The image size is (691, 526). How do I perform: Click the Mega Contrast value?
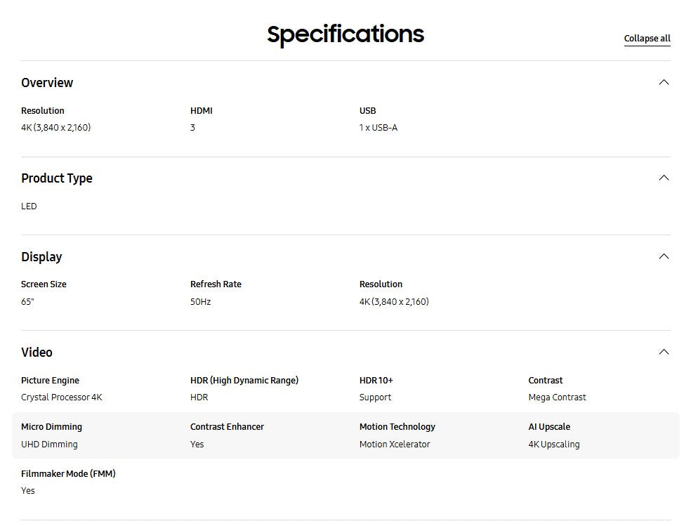(x=557, y=397)
